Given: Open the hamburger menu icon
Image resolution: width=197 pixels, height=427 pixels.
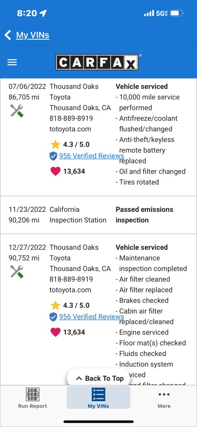Looking at the screenshot, I should click(12, 63).
